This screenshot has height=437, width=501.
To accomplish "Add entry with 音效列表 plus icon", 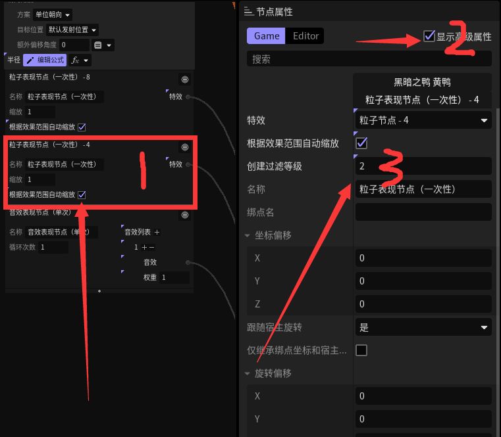I will [157, 232].
